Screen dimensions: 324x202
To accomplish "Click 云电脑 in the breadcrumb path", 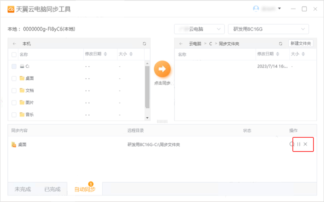I will coord(195,44).
